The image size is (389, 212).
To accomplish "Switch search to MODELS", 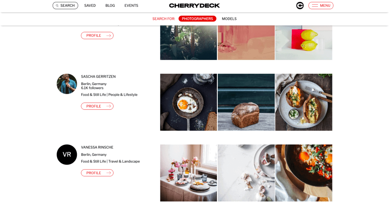I will tap(229, 19).
